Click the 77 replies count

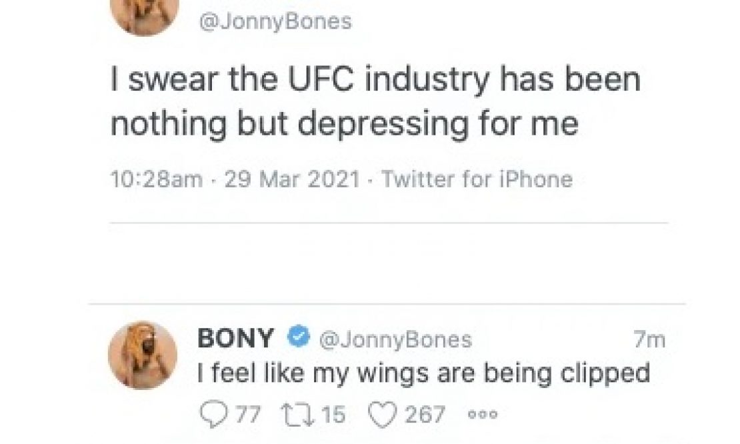[248, 415]
